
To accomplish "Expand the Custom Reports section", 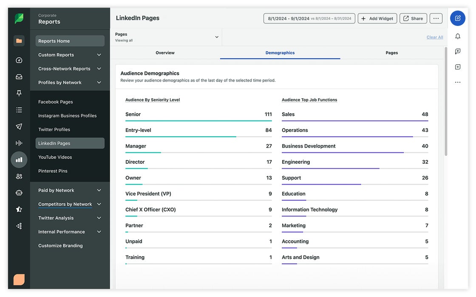I will coord(70,54).
